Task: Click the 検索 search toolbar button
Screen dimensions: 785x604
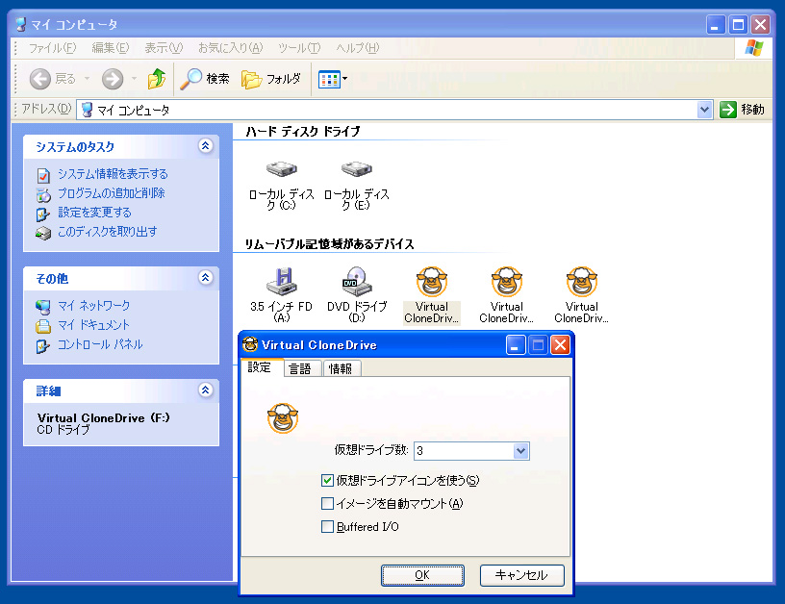Action: click(206, 79)
